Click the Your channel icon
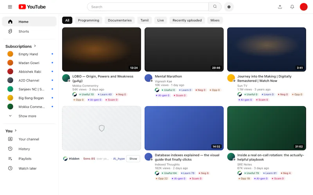Screen dimensions: 313x195 [x=10, y=139]
